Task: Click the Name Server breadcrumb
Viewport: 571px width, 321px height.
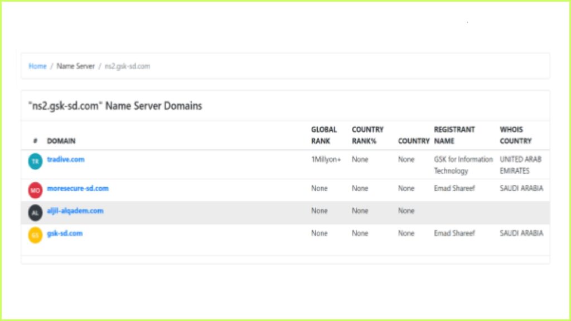Action: (x=76, y=66)
